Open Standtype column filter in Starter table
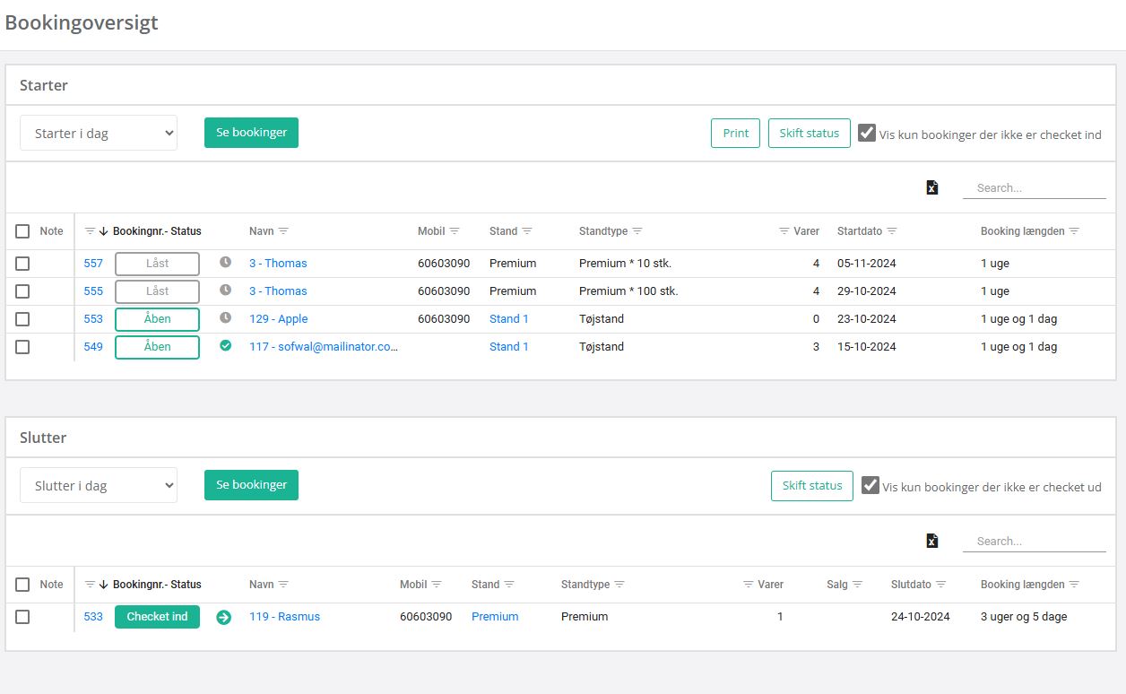The height and width of the screenshot is (694, 1126). click(637, 231)
